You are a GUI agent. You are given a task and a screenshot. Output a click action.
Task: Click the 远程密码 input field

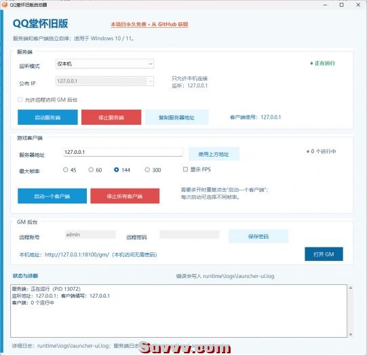point(189,235)
